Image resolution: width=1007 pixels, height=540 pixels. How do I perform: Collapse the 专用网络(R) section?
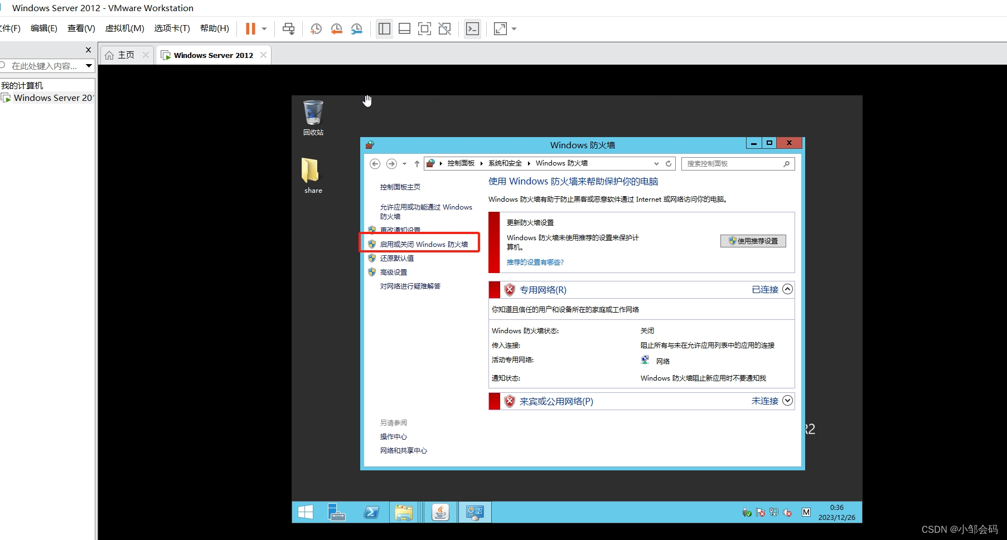point(787,289)
